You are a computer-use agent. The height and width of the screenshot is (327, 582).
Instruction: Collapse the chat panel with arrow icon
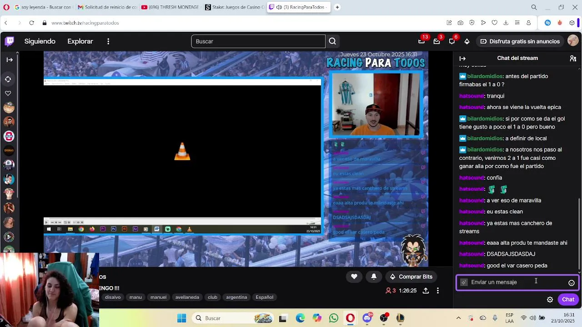462,58
